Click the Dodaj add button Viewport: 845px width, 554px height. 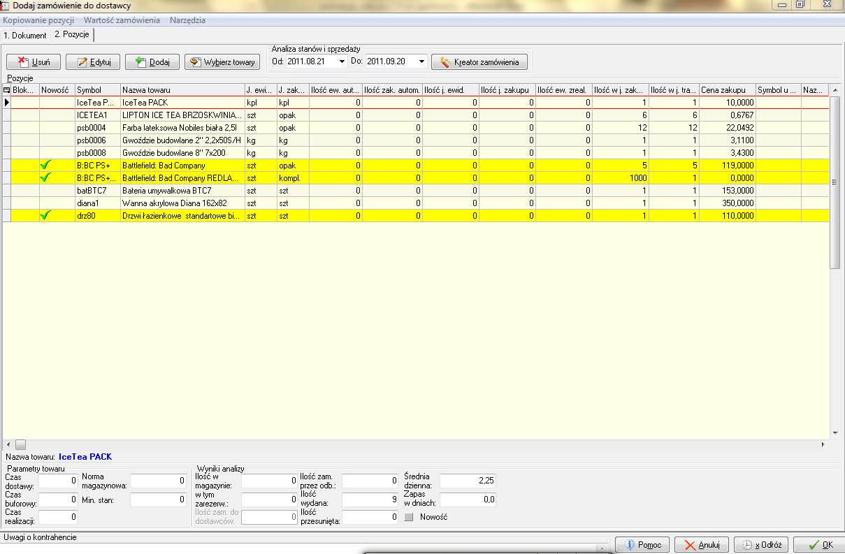(x=152, y=62)
